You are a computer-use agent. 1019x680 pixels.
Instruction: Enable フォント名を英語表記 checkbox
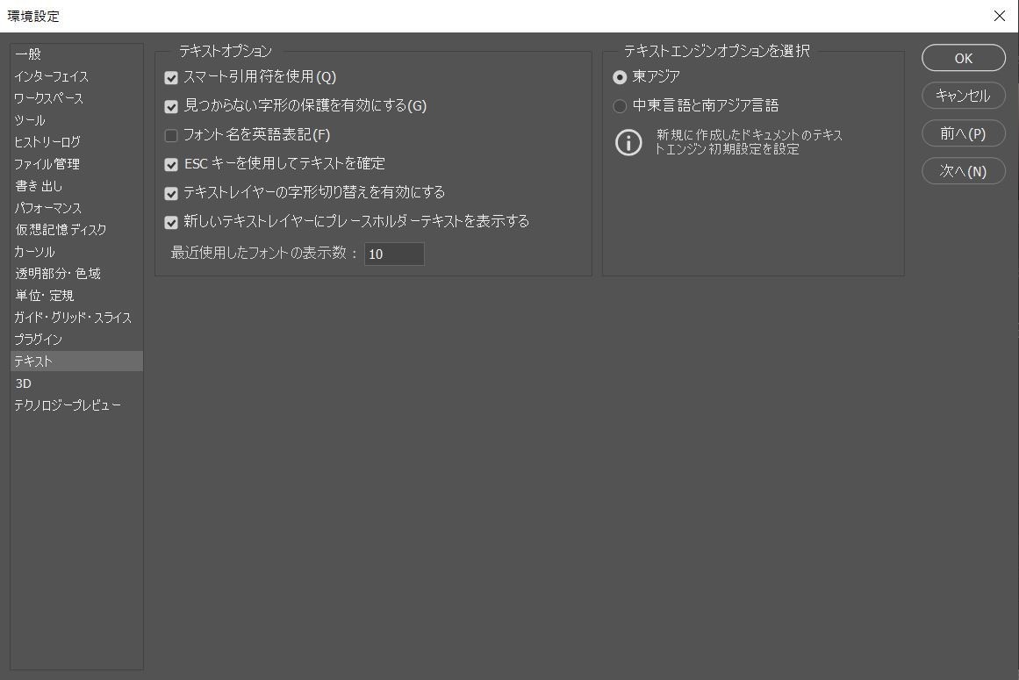171,136
